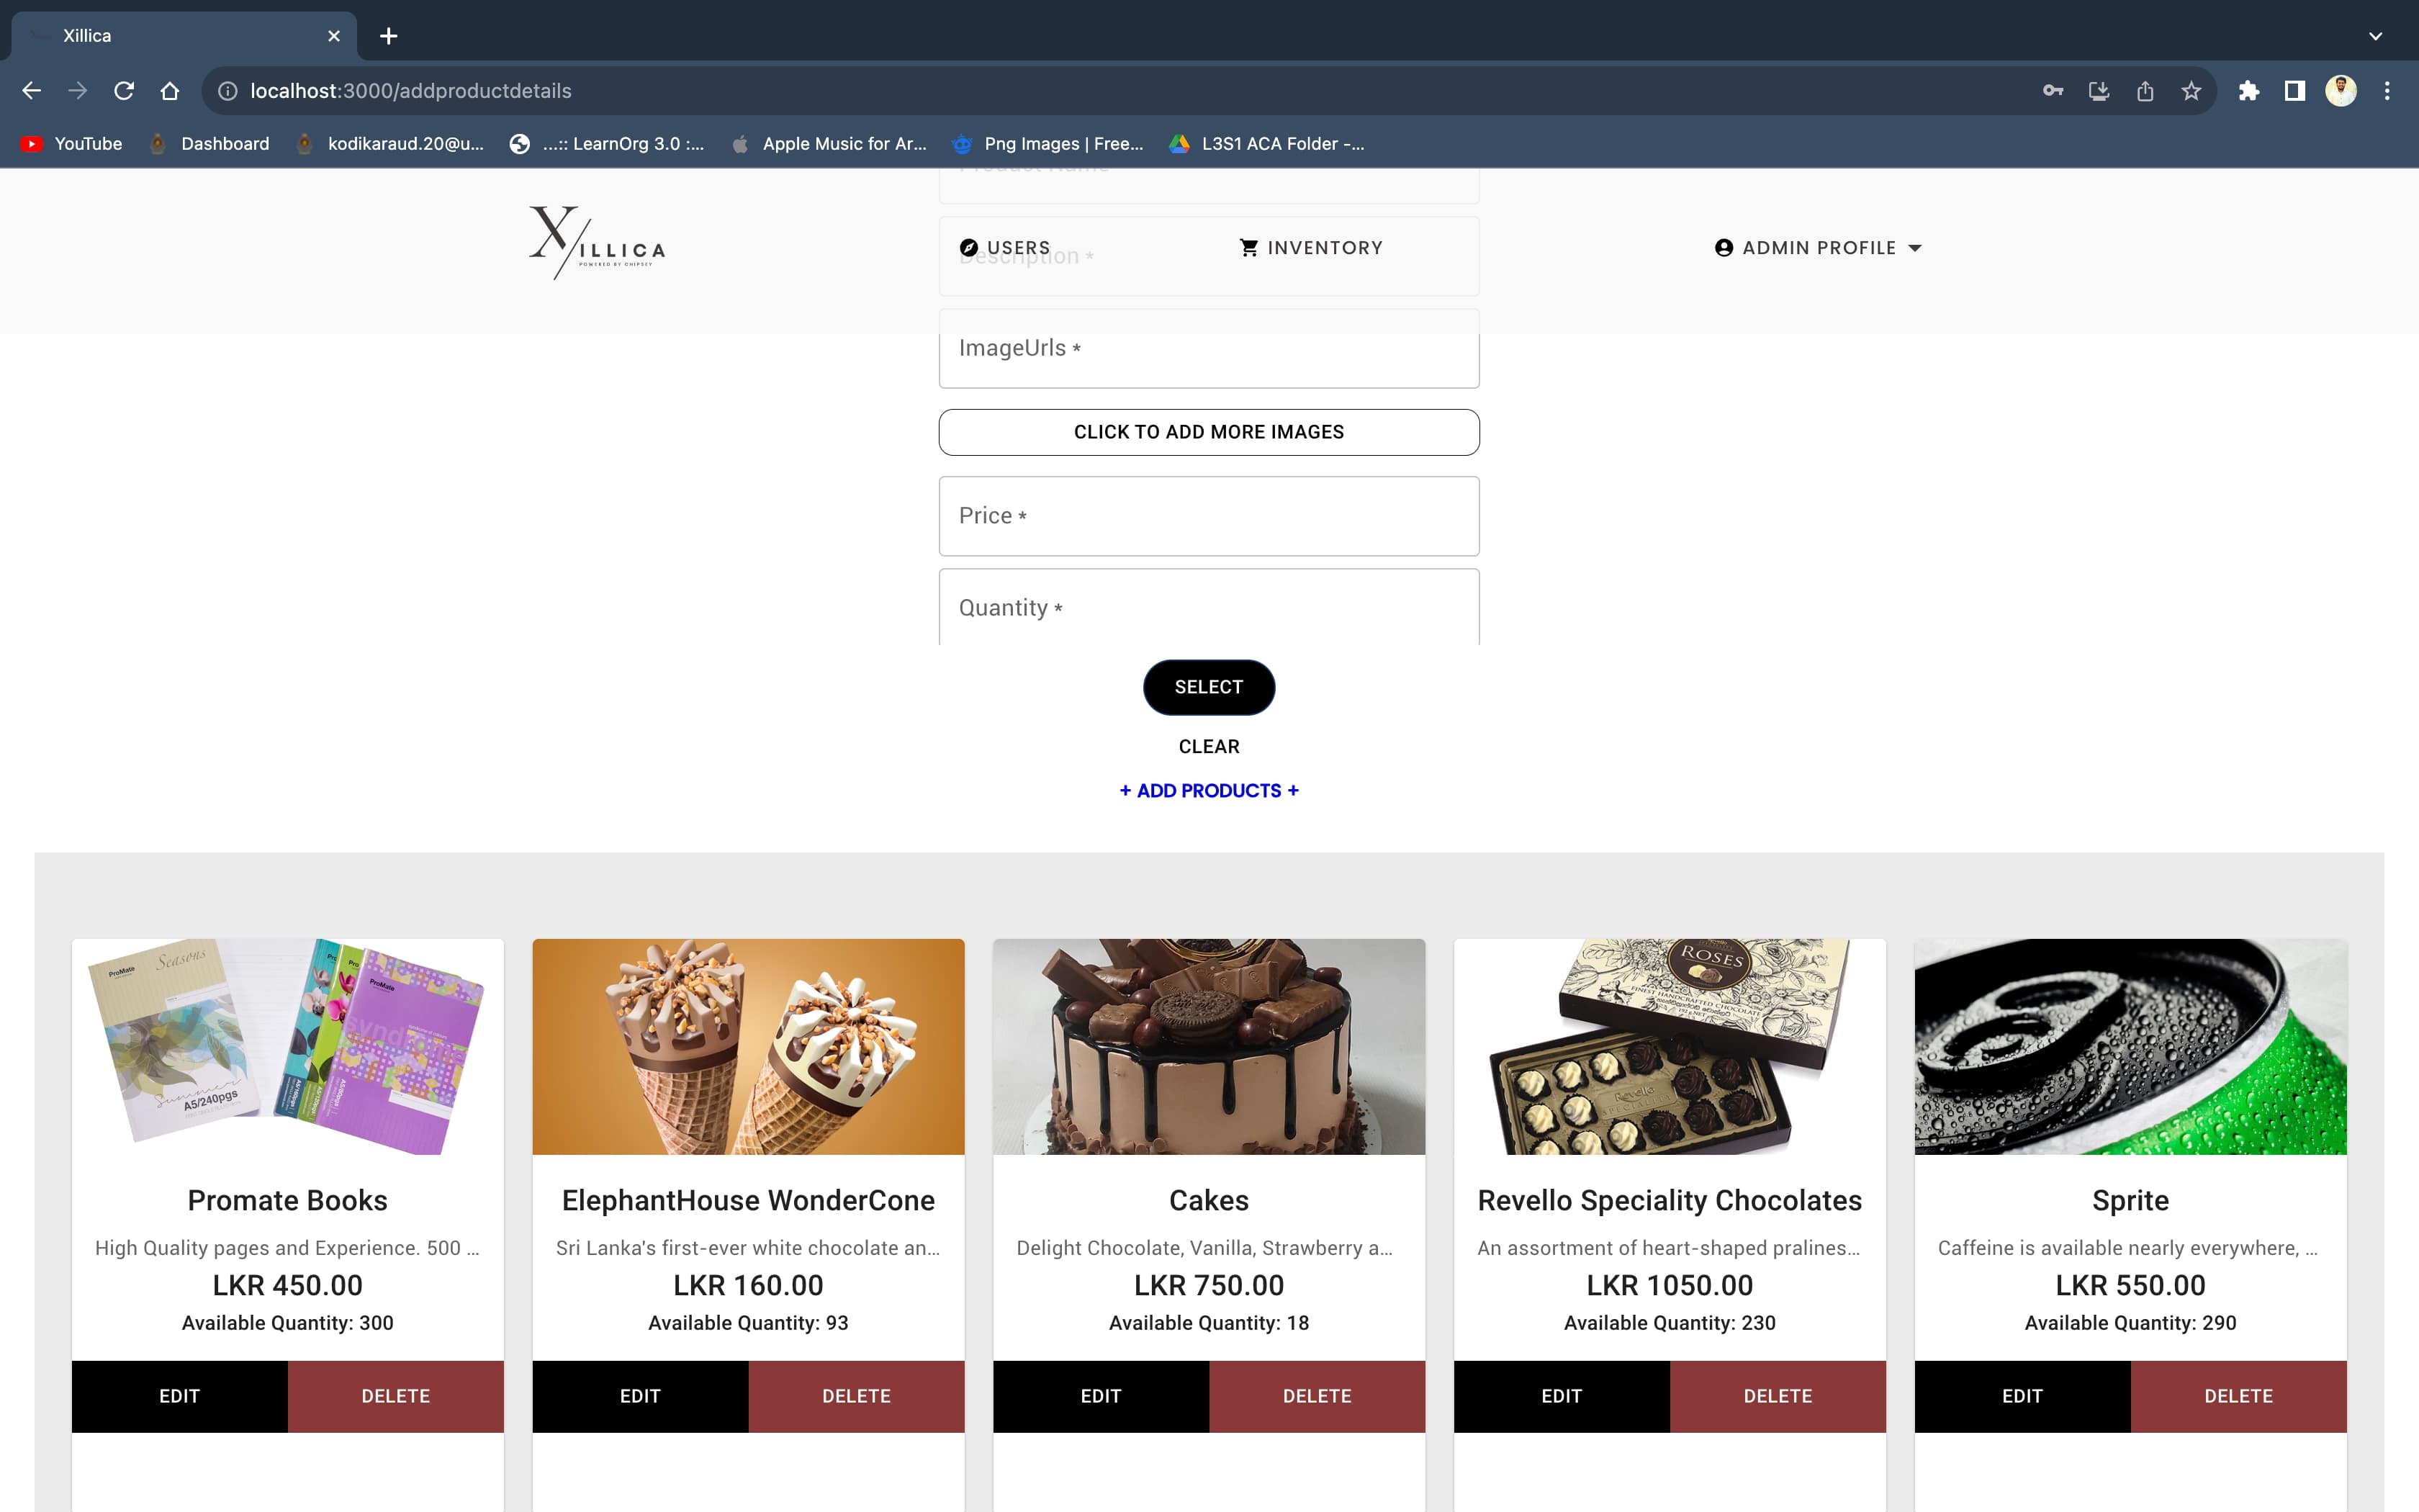Click the Cakes product image
This screenshot has height=1512, width=2419.
click(x=1209, y=1046)
